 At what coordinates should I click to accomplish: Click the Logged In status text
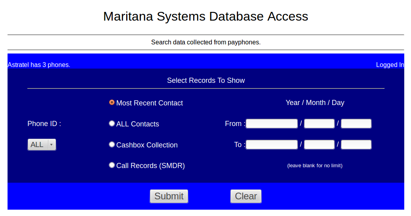[x=390, y=65]
